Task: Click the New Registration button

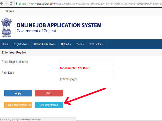Action: (x=49, y=105)
